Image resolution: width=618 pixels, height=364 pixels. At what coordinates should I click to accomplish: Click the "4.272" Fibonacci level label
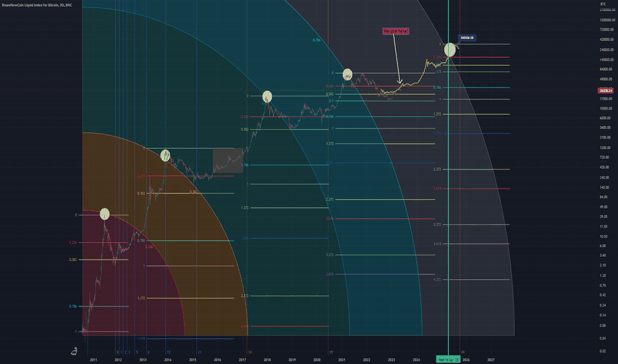(x=437, y=280)
